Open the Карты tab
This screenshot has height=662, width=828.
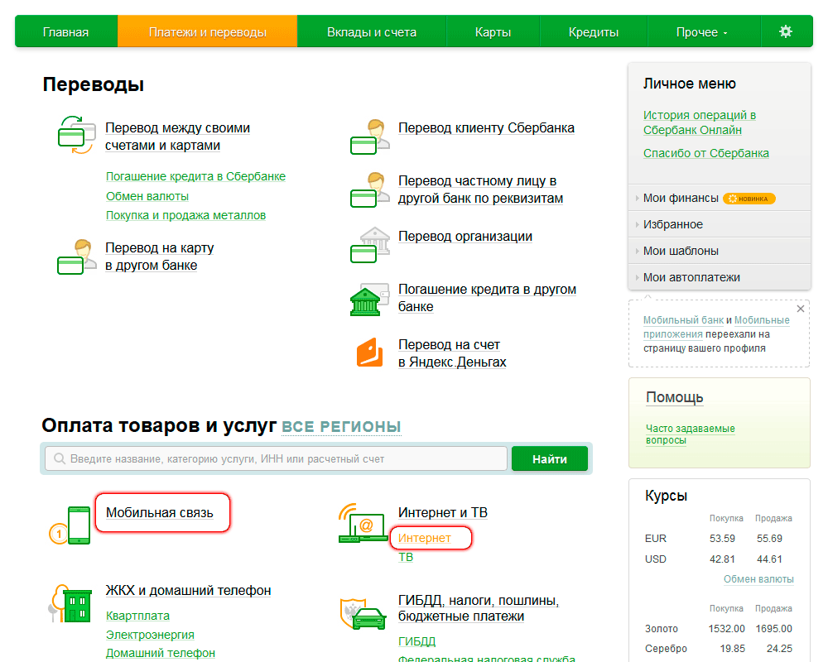pyautogui.click(x=493, y=31)
